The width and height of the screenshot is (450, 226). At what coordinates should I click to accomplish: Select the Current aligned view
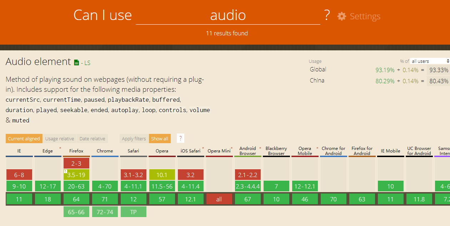[24, 139]
